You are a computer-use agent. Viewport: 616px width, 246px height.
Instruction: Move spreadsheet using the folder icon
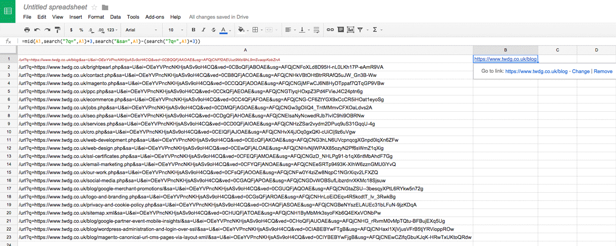(x=105, y=7)
